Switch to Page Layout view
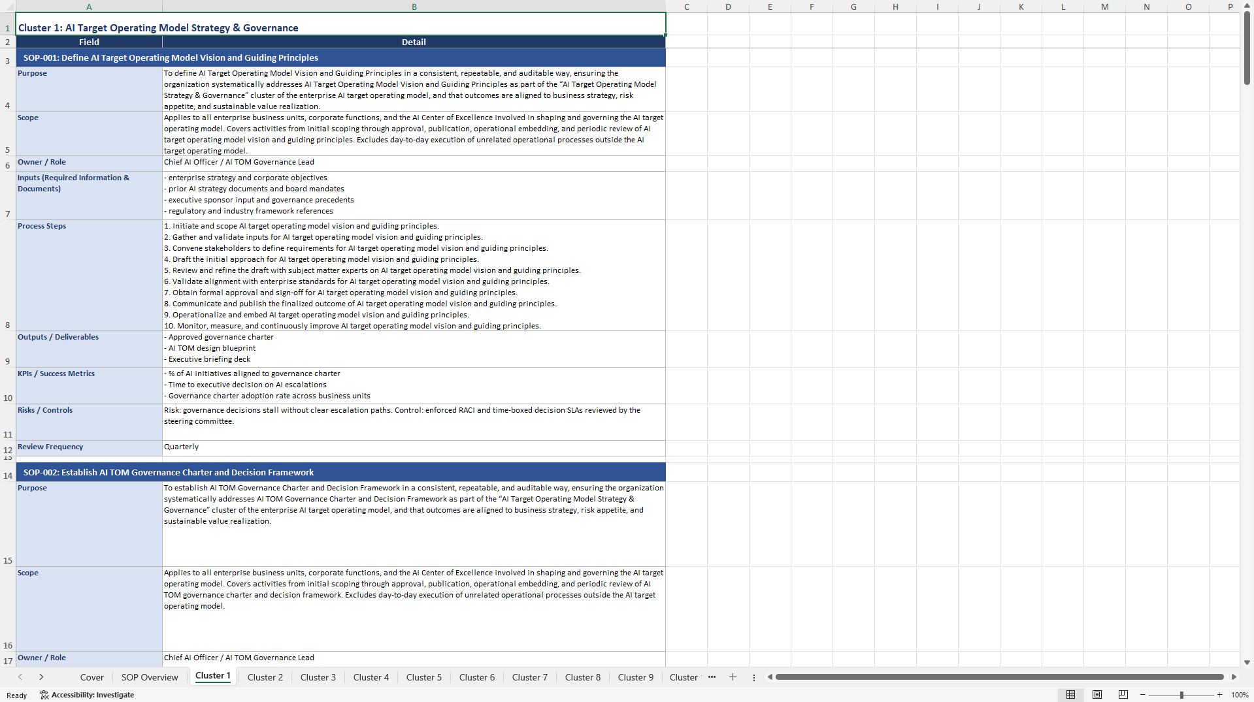The height and width of the screenshot is (702, 1254). click(1097, 695)
